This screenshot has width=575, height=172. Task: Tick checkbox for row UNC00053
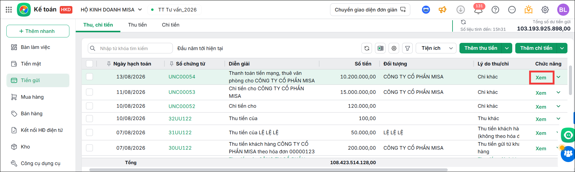[x=90, y=92]
